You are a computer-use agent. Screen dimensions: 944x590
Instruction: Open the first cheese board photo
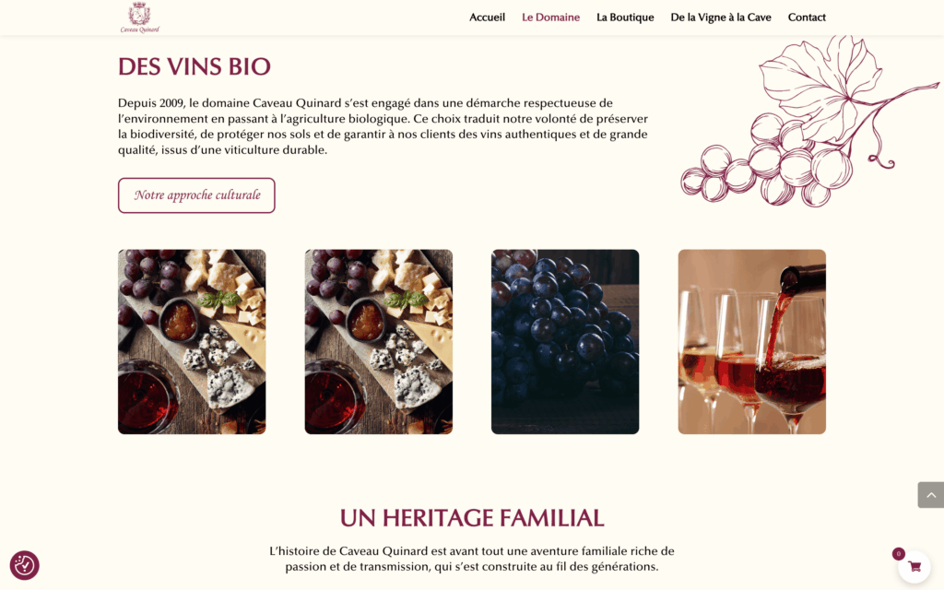coord(192,342)
